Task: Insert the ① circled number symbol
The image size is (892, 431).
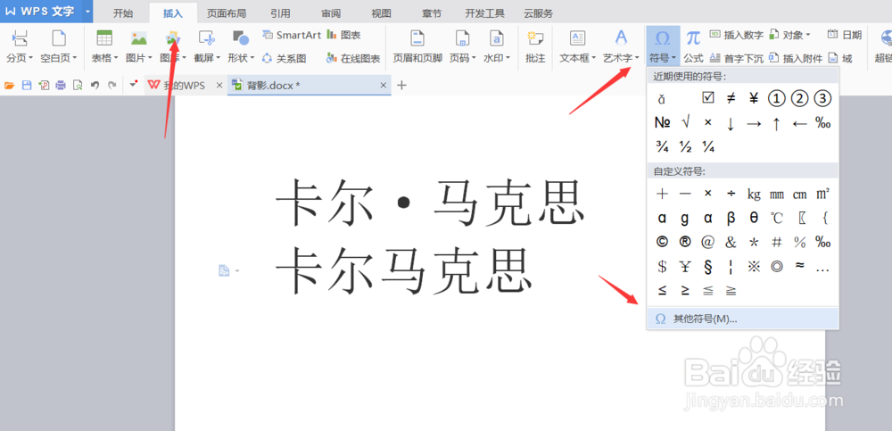Action: click(777, 98)
